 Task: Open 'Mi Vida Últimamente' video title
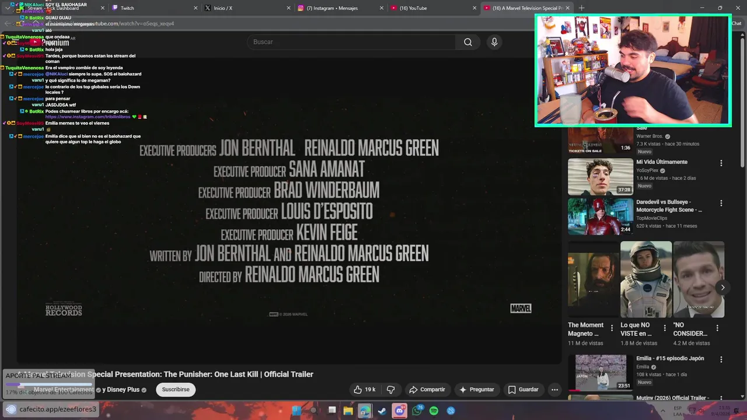coord(662,162)
